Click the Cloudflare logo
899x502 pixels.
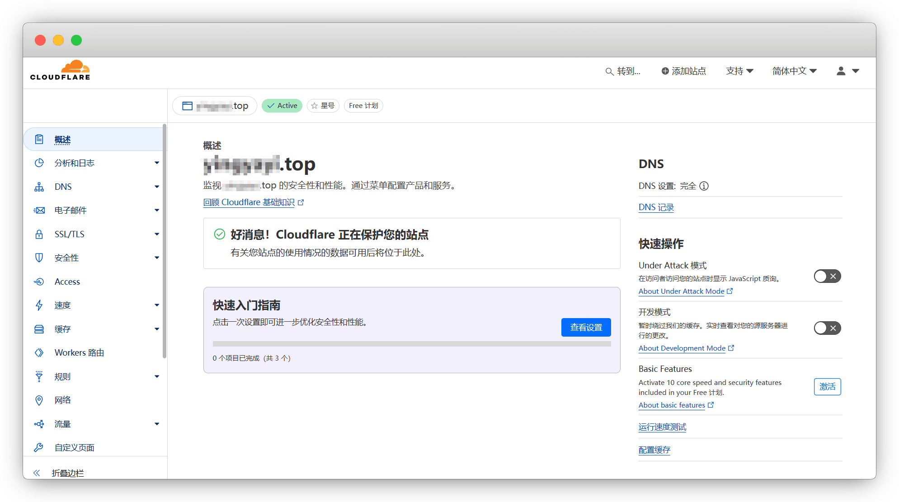[60, 70]
